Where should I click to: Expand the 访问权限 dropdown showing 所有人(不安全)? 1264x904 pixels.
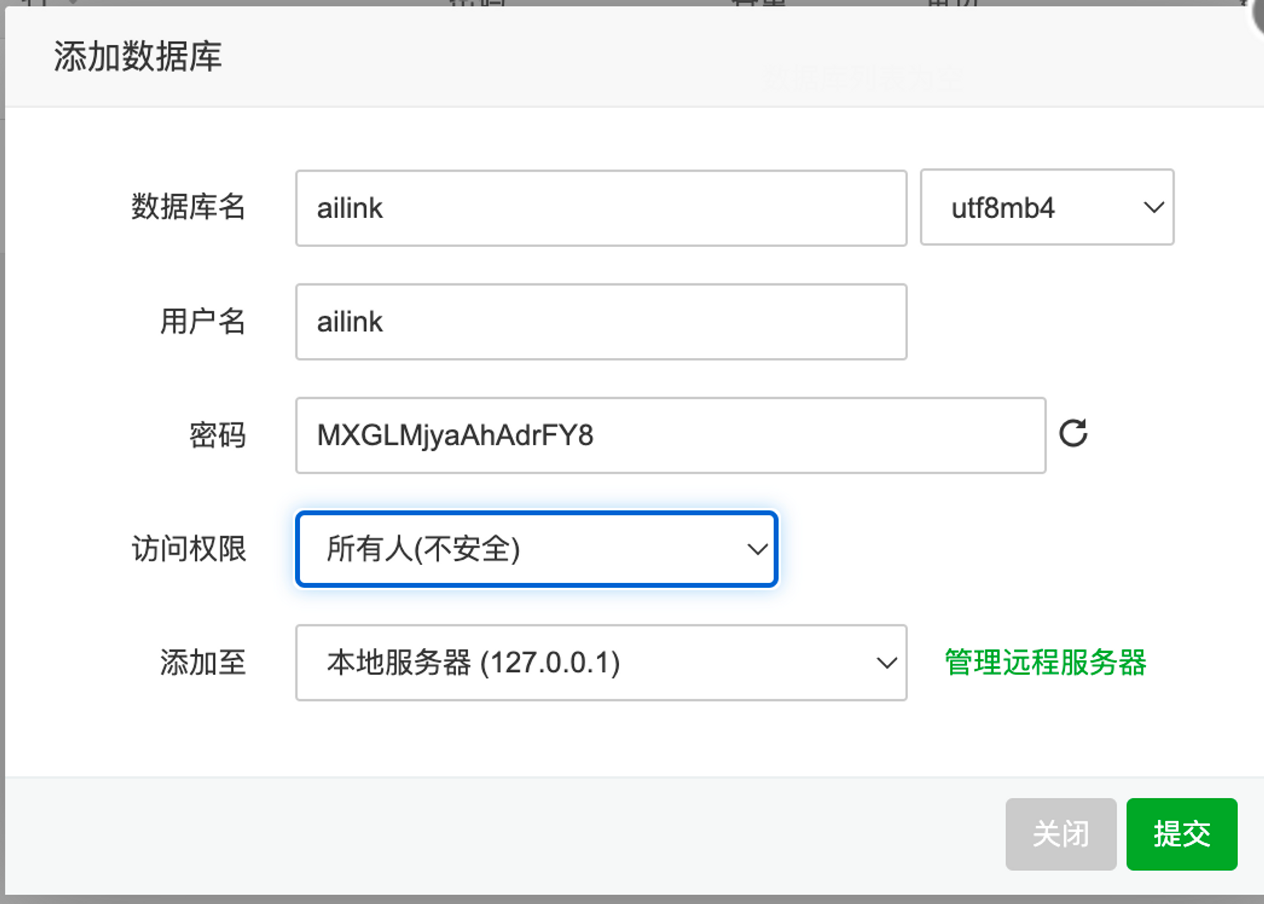(537, 549)
